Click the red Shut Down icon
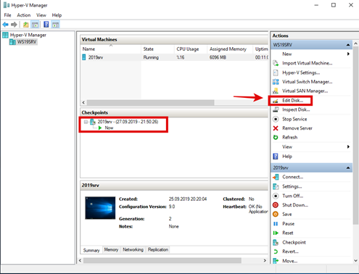The width and height of the screenshot is (359, 274). (276, 205)
